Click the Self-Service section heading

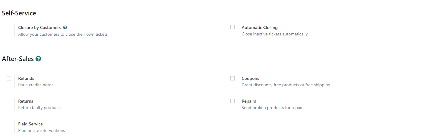tap(19, 13)
